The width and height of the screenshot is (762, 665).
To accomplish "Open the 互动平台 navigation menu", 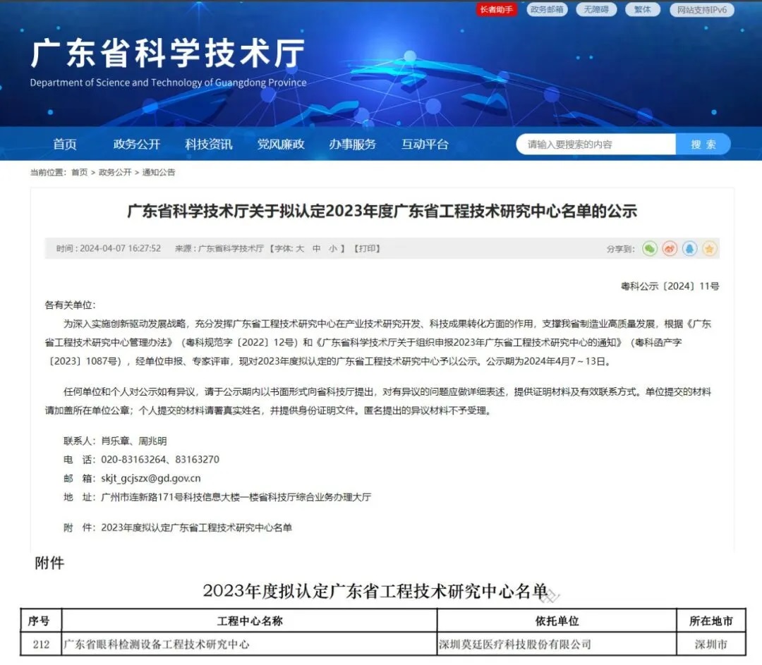I will pyautogui.click(x=425, y=145).
